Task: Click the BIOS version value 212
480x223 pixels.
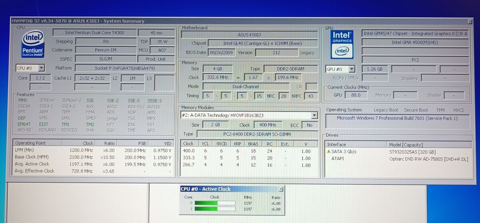Action: pos(276,52)
